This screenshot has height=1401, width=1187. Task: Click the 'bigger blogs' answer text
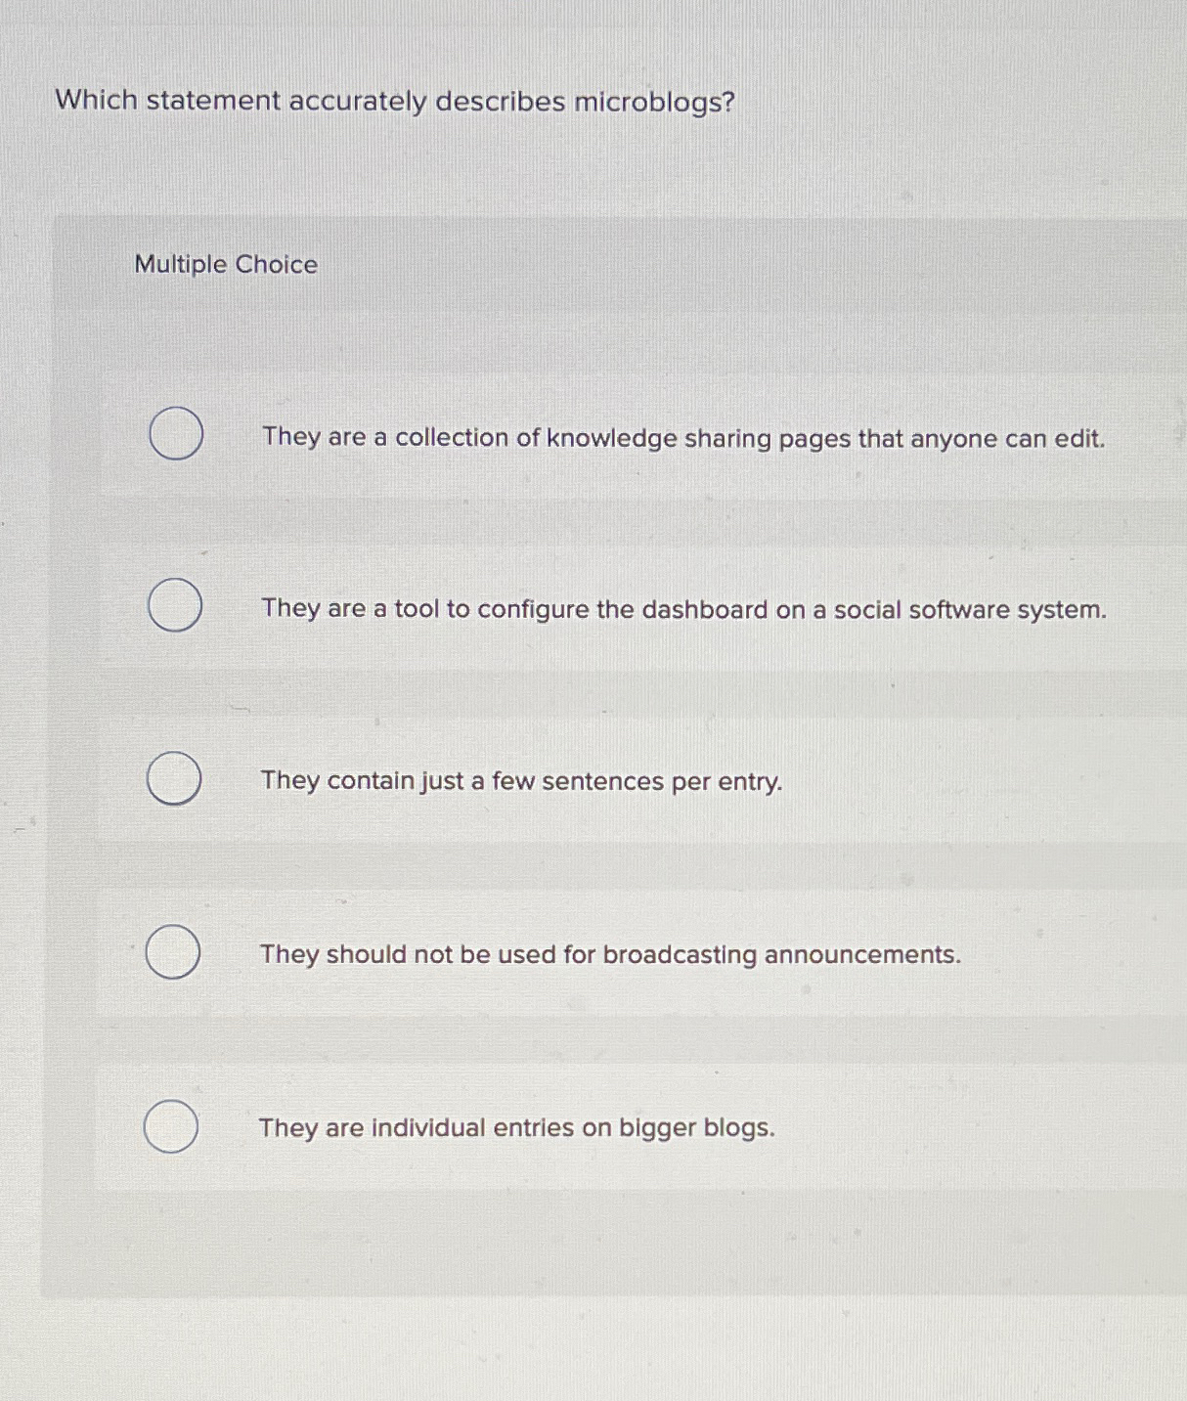tap(517, 1128)
